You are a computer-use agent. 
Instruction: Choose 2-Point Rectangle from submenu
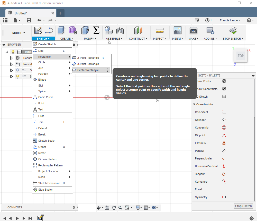[91, 58]
